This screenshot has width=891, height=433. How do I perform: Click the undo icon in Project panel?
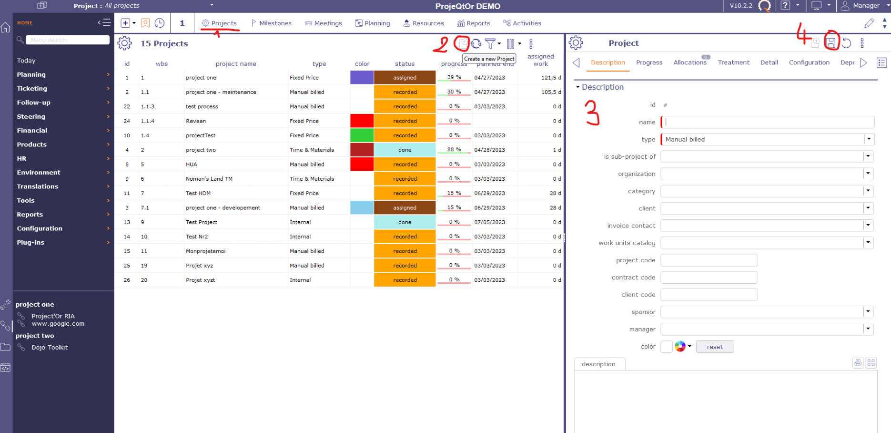coord(846,43)
